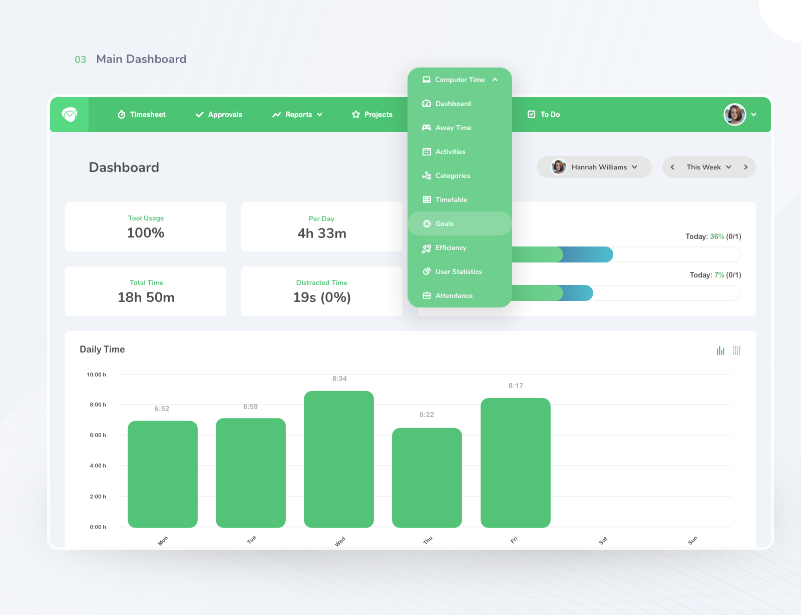
Task: Open User Statistics via its pie-chart icon
Action: pyautogui.click(x=426, y=271)
